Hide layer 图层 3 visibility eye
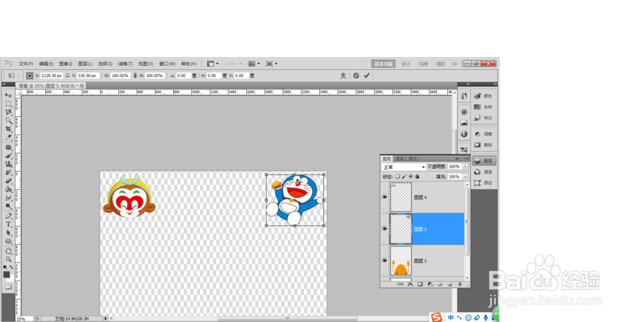 (385, 261)
